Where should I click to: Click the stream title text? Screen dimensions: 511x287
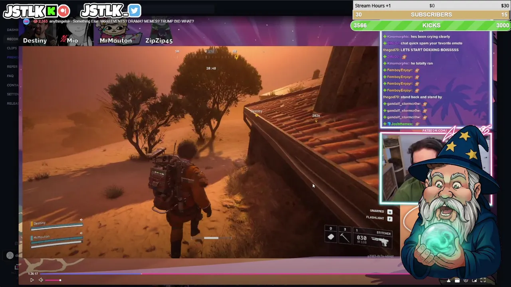(121, 21)
